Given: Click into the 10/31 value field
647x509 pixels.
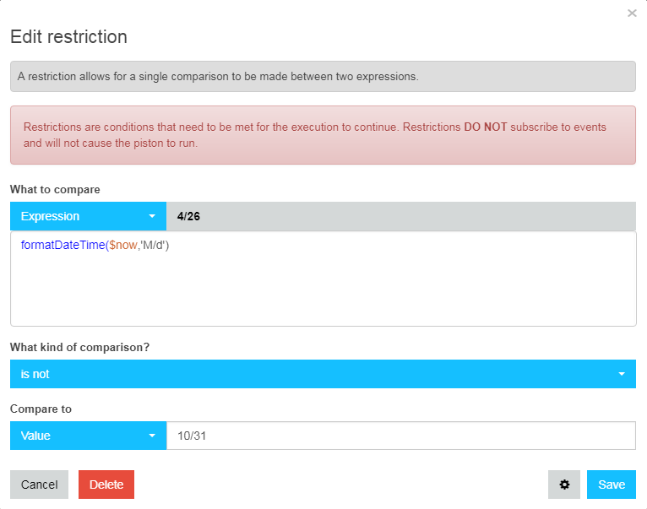Looking at the screenshot, I should pyautogui.click(x=401, y=436).
